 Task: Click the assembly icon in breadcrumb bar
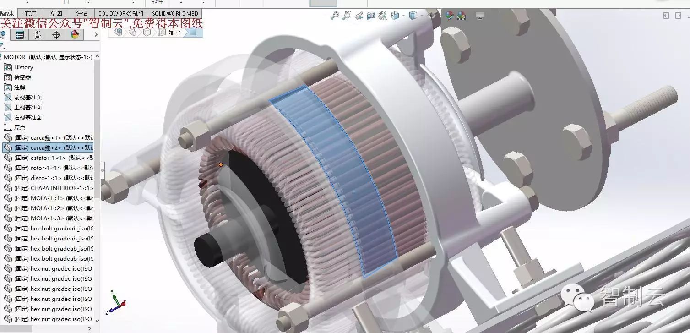[x=118, y=32]
